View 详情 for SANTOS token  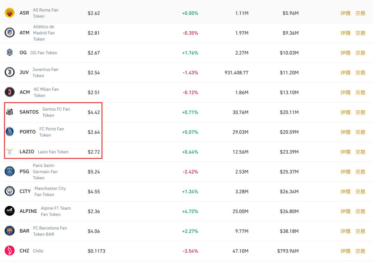(345, 112)
